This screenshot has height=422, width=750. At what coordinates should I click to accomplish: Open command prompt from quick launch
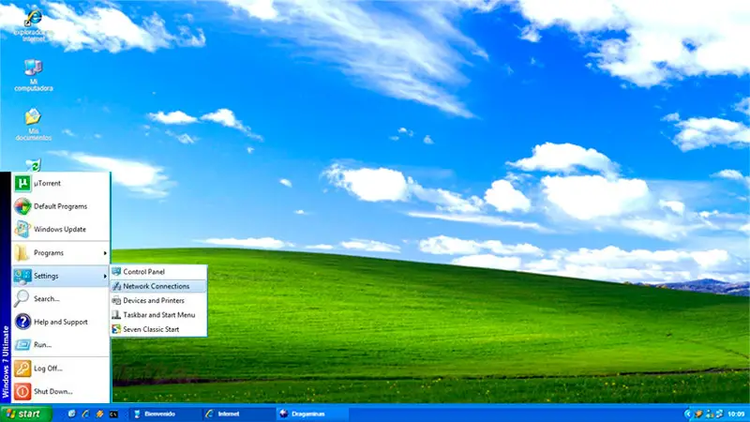click(x=113, y=414)
